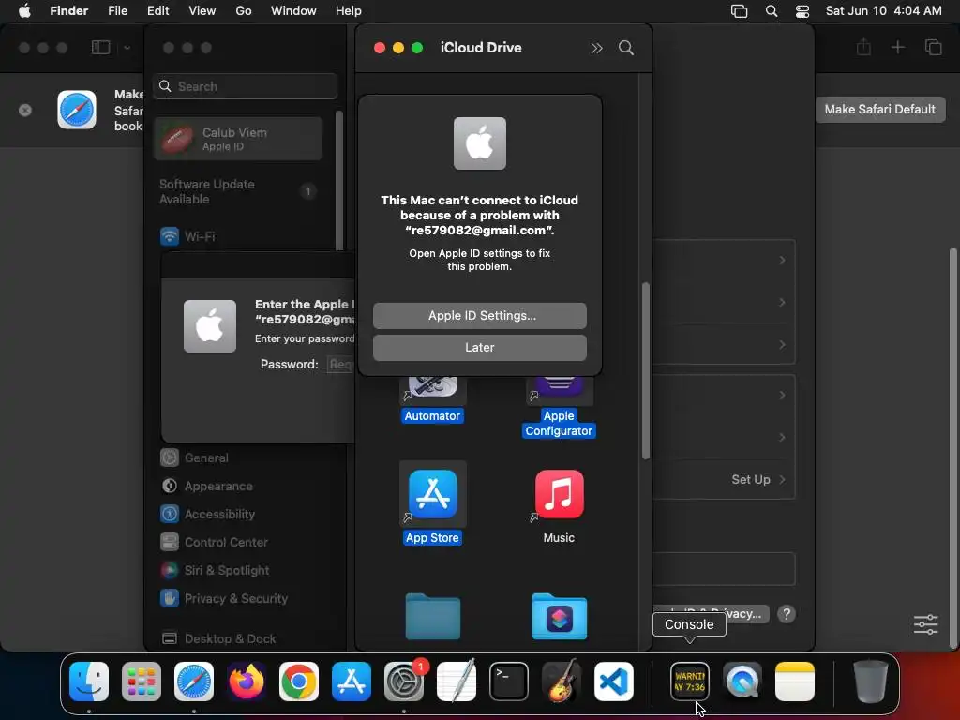This screenshot has width=960, height=720.
Task: Click Make Safari Default button
Action: (x=879, y=109)
